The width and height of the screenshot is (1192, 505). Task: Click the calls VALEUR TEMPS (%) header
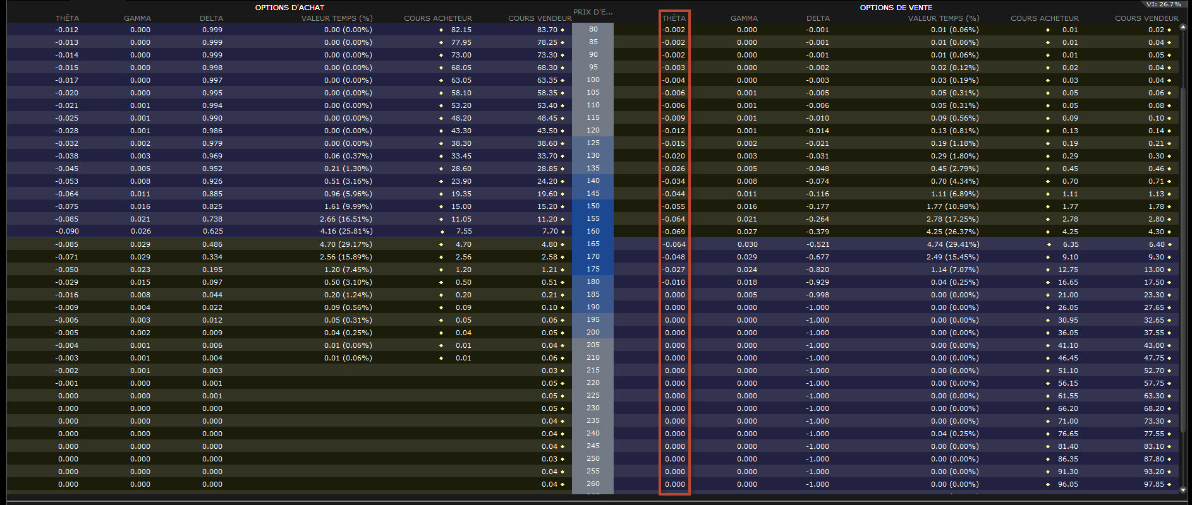[x=336, y=18]
